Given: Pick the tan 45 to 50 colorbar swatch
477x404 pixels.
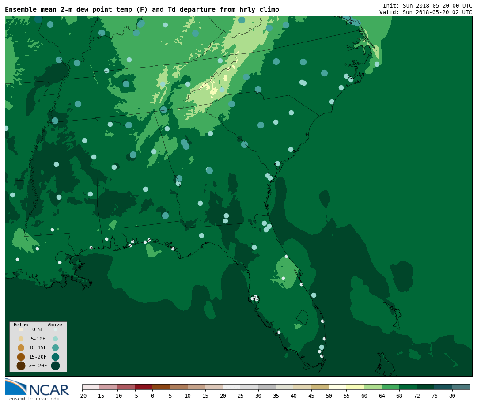Looking at the screenshot, I should (320, 387).
